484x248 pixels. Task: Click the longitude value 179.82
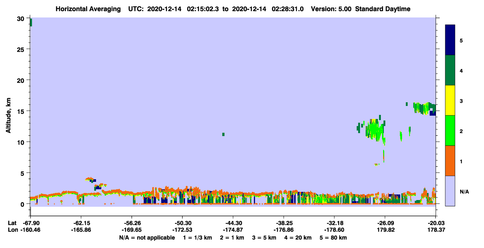tap(385, 230)
